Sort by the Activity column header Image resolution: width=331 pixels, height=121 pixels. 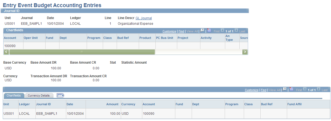[x=206, y=38]
